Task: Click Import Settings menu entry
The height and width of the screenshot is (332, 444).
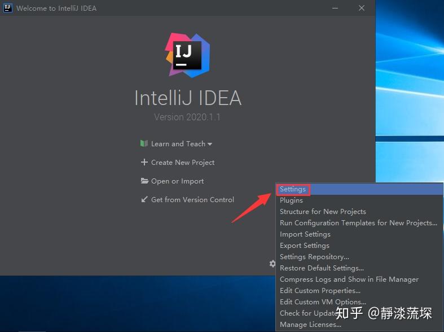Action: click(359, 234)
